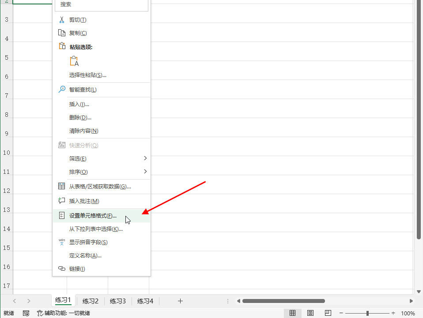Expand the 排序(O) submenu arrow
Image resolution: width=423 pixels, height=318 pixels.
(x=145, y=171)
